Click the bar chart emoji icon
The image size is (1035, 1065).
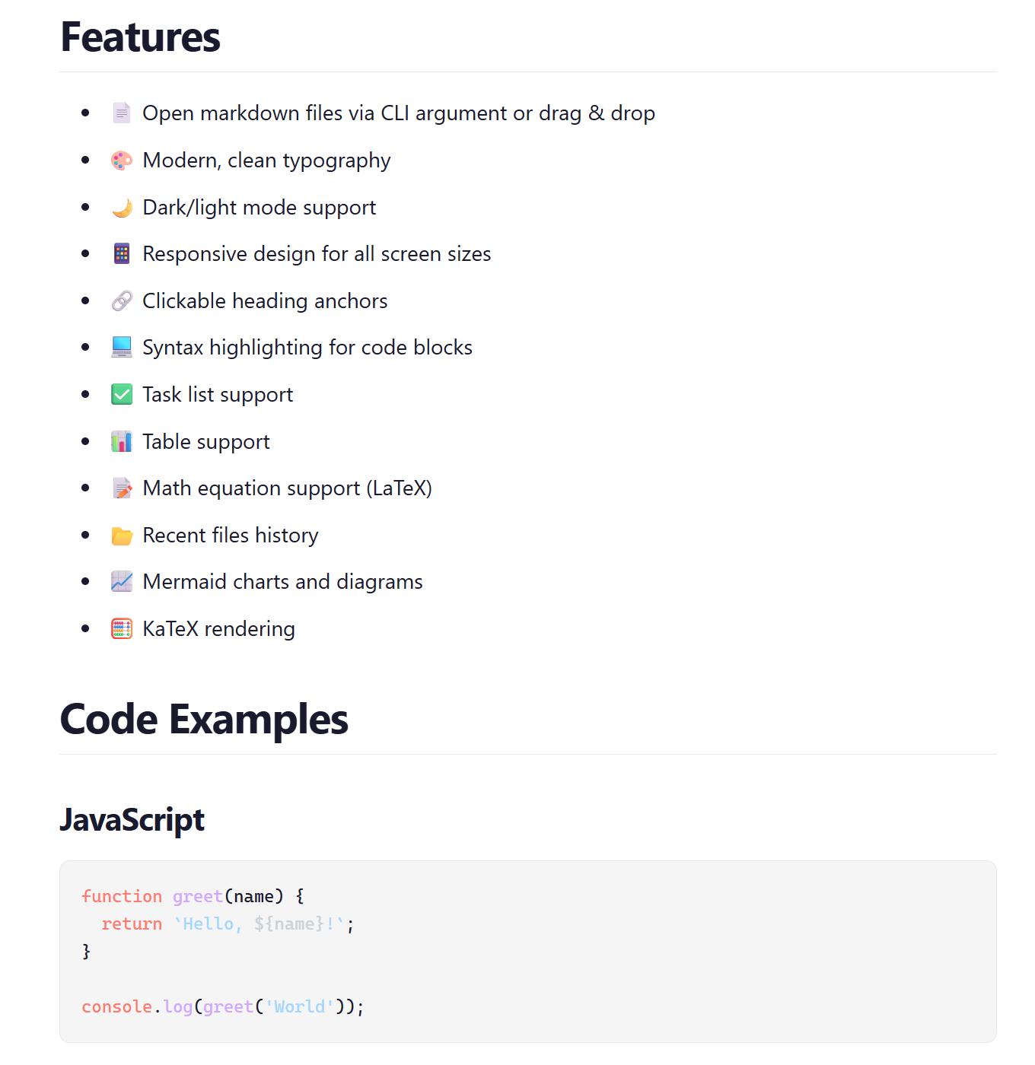click(x=122, y=442)
